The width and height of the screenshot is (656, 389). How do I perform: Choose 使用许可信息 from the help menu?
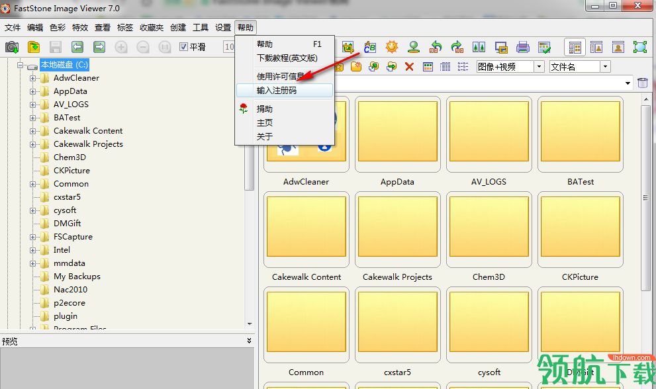click(285, 77)
